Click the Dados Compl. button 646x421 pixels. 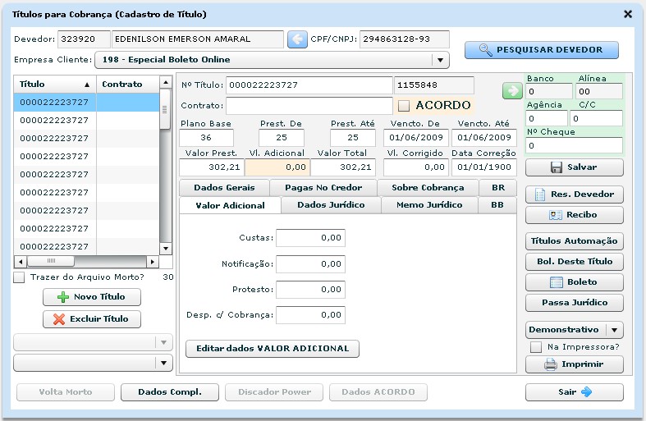coord(170,392)
